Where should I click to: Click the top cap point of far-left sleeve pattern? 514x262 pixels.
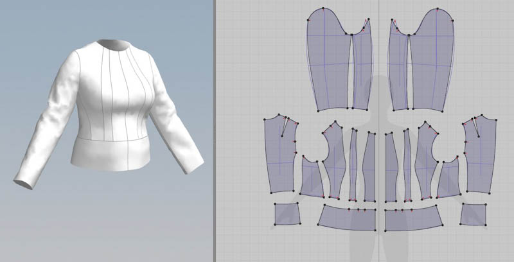pyautogui.click(x=323, y=8)
